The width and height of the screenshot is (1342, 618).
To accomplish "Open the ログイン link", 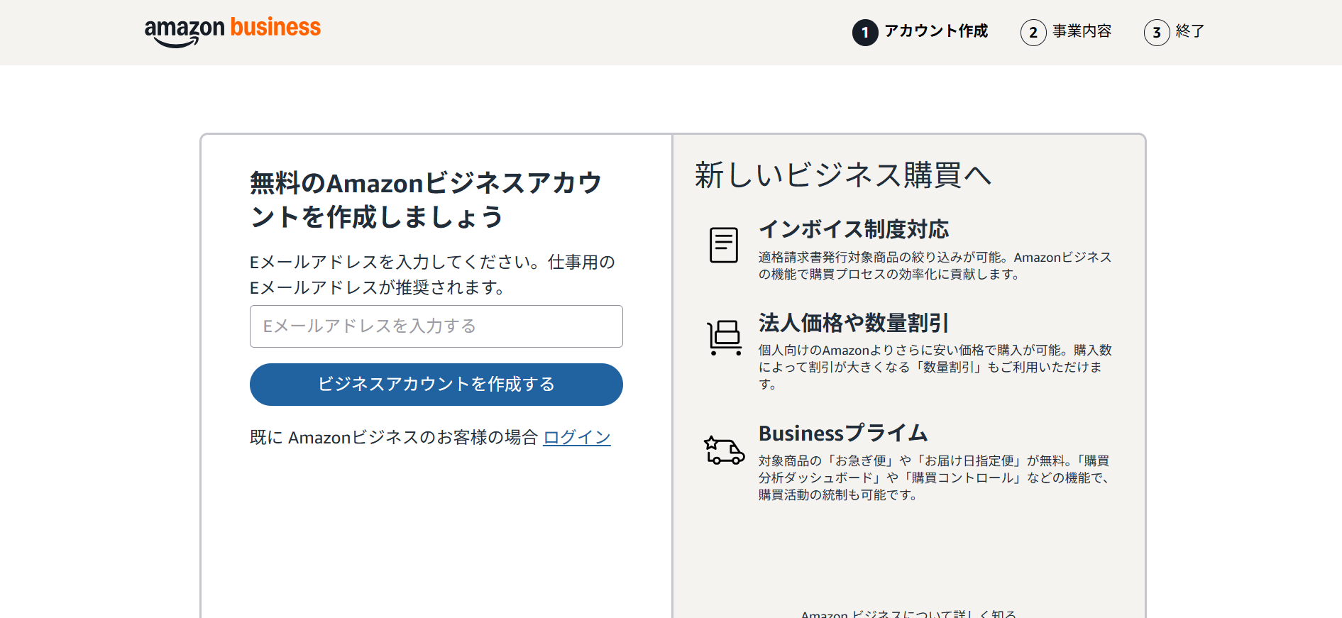I will tap(576, 438).
